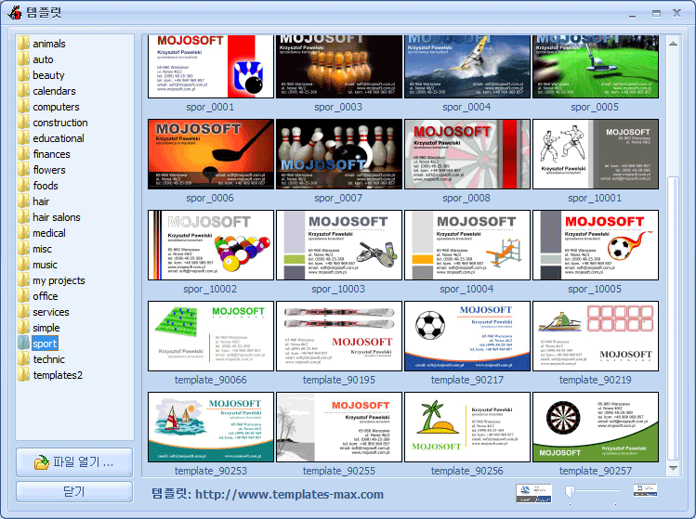Image resolution: width=696 pixels, height=519 pixels.
Task: Click the selected sport folder icon
Action: [x=23, y=344]
